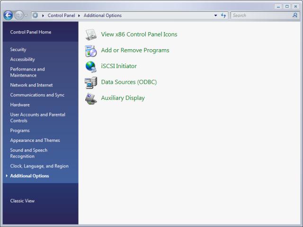Image resolution: width=303 pixels, height=227 pixels.
Task: Open Control Panel Home link
Action: coord(31,32)
